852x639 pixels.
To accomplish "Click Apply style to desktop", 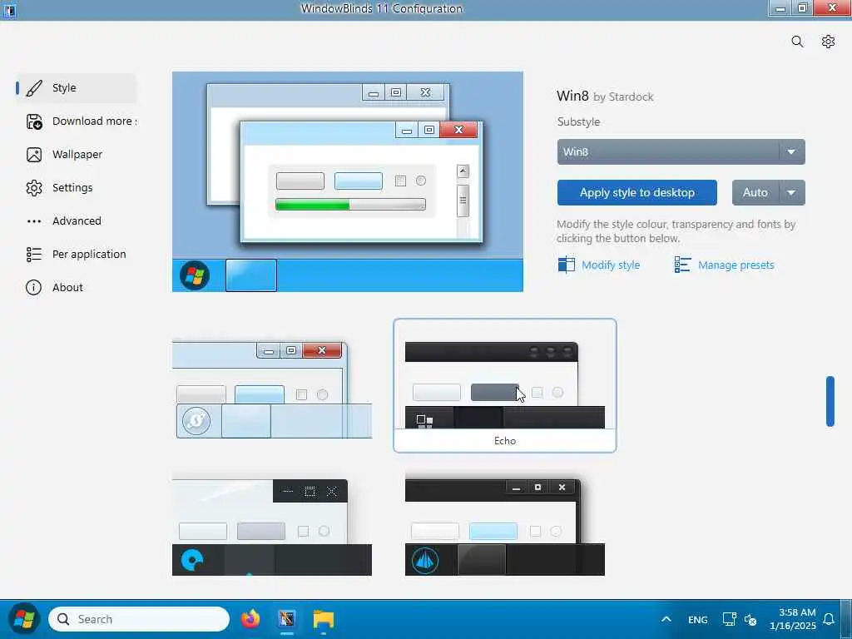I will 637,193.
